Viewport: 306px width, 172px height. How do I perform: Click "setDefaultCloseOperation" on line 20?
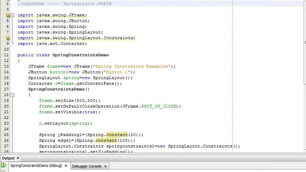coord(87,106)
